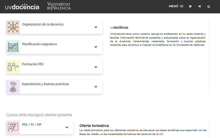Open the globe language selector

[190, 6]
